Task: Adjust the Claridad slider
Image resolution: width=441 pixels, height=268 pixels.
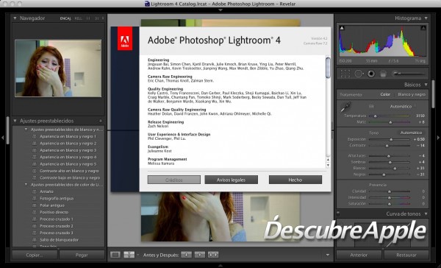Action: pyautogui.click(x=390, y=191)
